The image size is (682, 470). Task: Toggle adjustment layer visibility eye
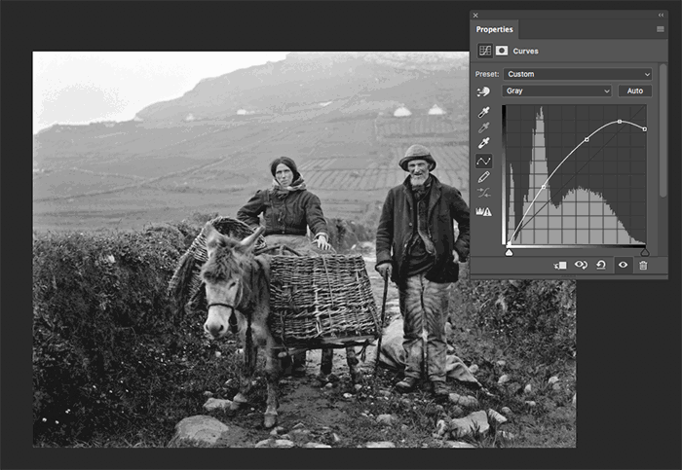[623, 265]
